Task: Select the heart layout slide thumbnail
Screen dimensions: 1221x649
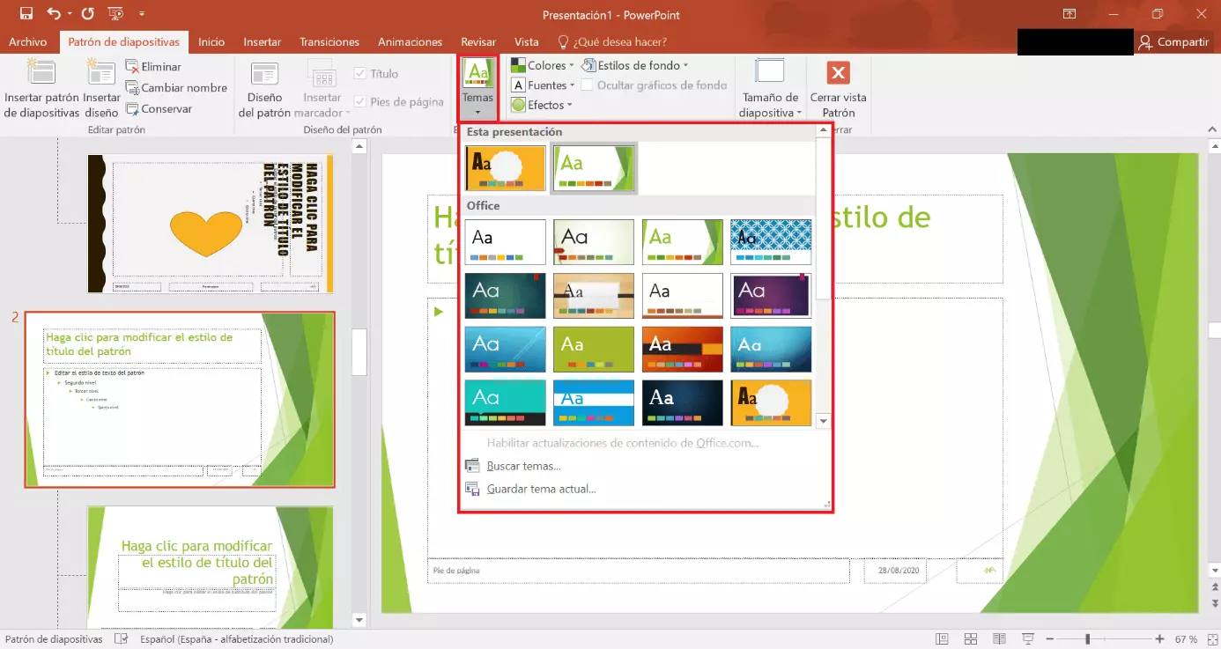Action: [x=211, y=224]
